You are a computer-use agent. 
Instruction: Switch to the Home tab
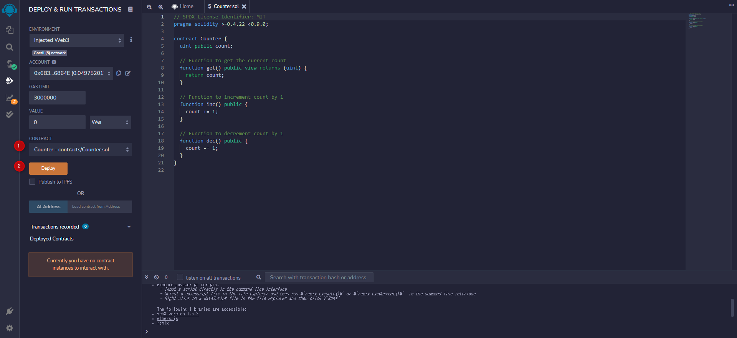(183, 7)
